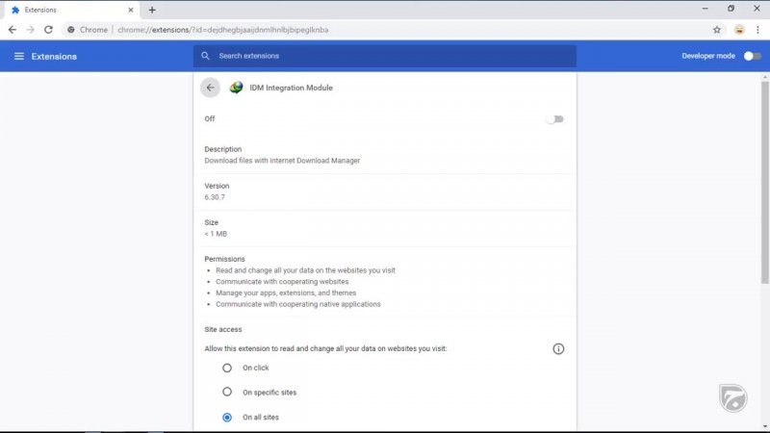The width and height of the screenshot is (770, 433).
Task: Click the browser forward arrow
Action: pos(30,30)
